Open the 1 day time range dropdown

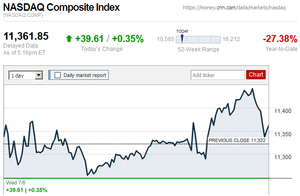[x=26, y=75]
